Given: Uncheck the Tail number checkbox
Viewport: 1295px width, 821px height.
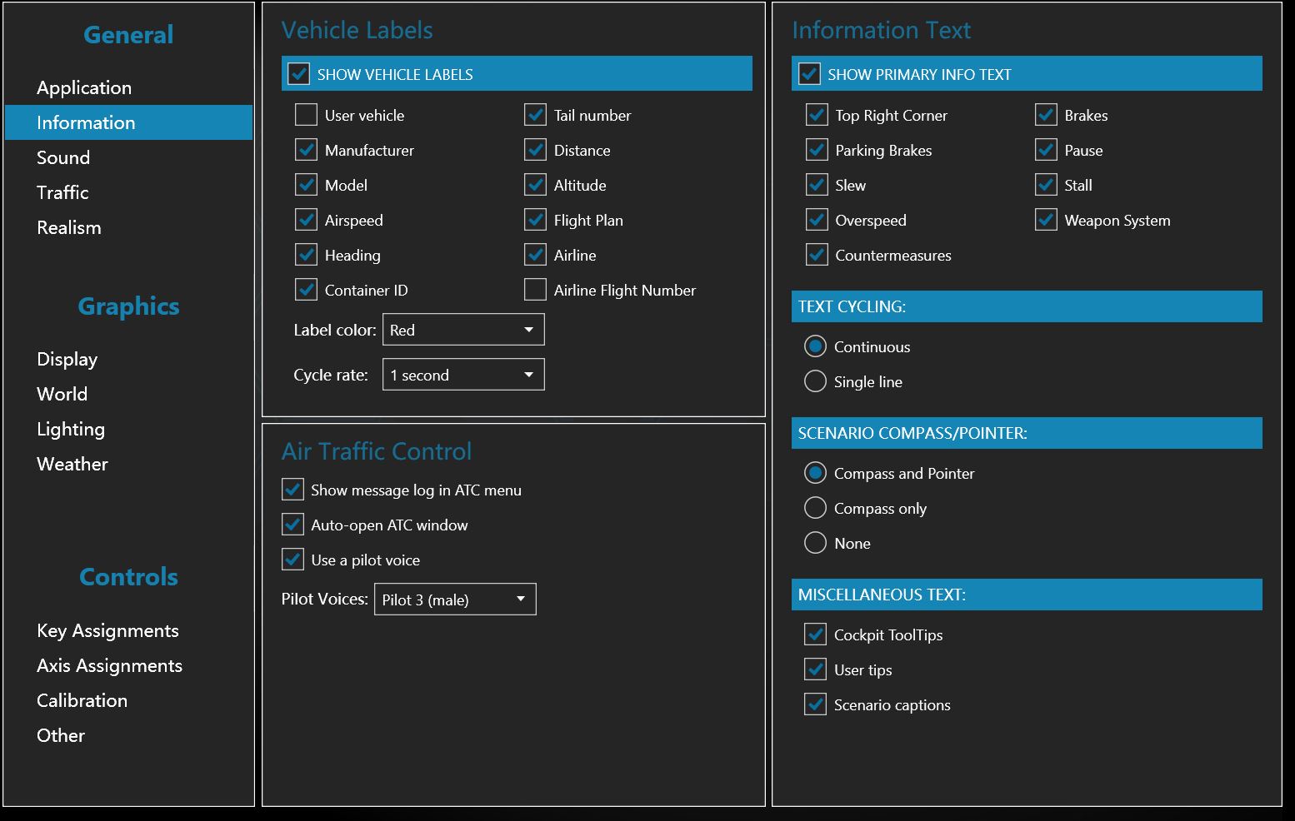Looking at the screenshot, I should tap(535, 115).
